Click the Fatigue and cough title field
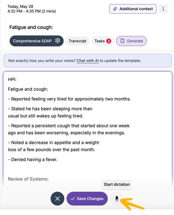The width and height of the screenshot is (174, 215). 31,27
